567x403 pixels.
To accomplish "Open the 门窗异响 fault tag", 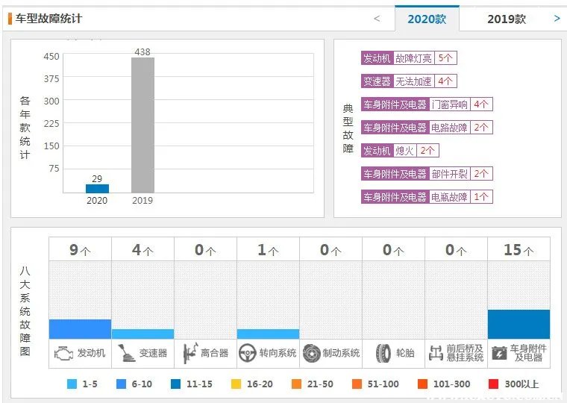I will pyautogui.click(x=450, y=104).
